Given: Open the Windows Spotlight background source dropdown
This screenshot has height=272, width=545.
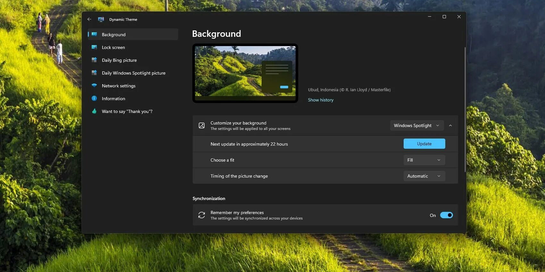Looking at the screenshot, I should [x=417, y=125].
